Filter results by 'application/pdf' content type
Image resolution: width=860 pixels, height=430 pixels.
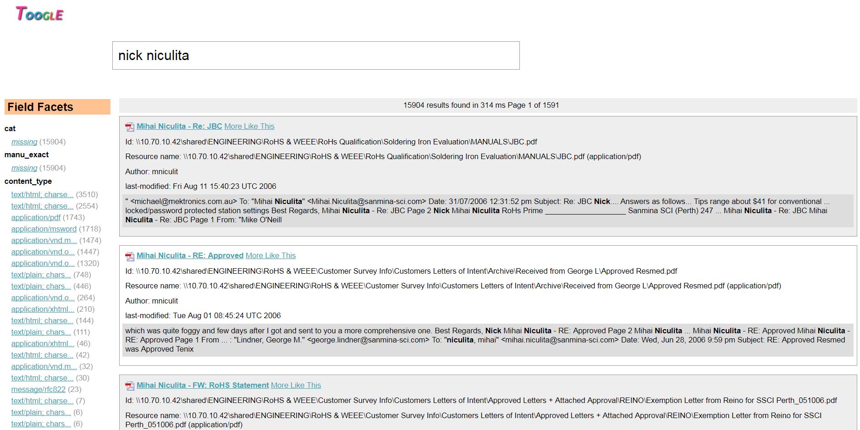pyautogui.click(x=36, y=217)
